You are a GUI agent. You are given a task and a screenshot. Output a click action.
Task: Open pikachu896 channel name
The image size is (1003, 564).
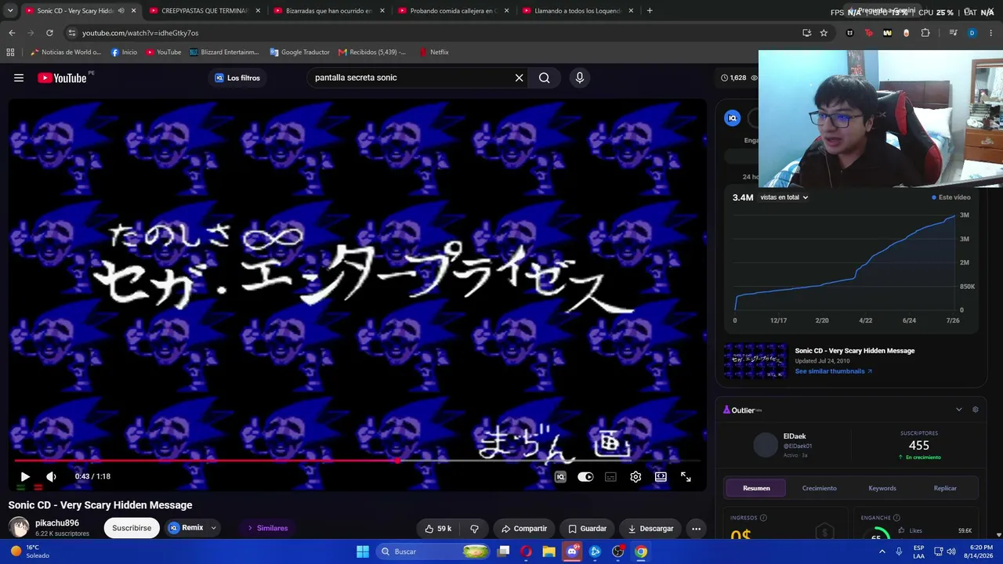(57, 522)
